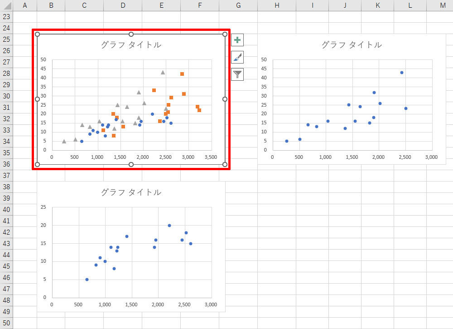Select column C header
This screenshot has height=329, width=453.
click(x=84, y=5)
